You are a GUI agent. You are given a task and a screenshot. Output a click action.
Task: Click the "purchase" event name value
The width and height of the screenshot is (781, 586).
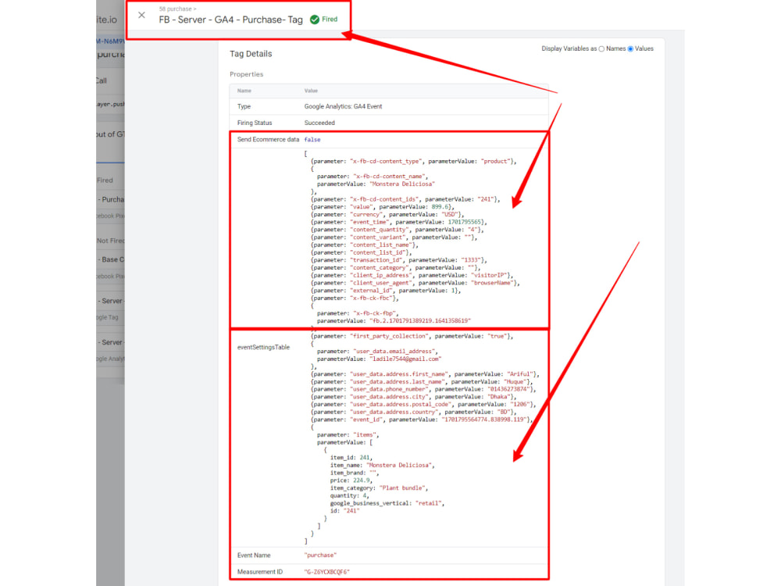click(320, 555)
